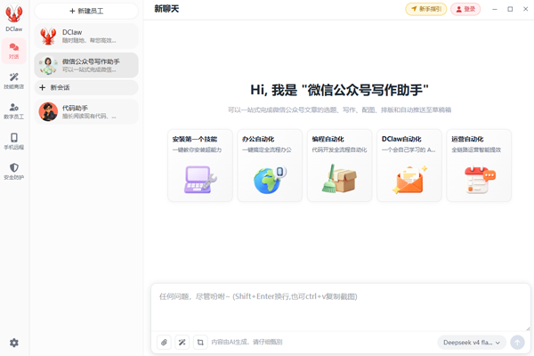Click the 新聊天 title text
Viewport: 534px width, 356px height.
(166, 9)
